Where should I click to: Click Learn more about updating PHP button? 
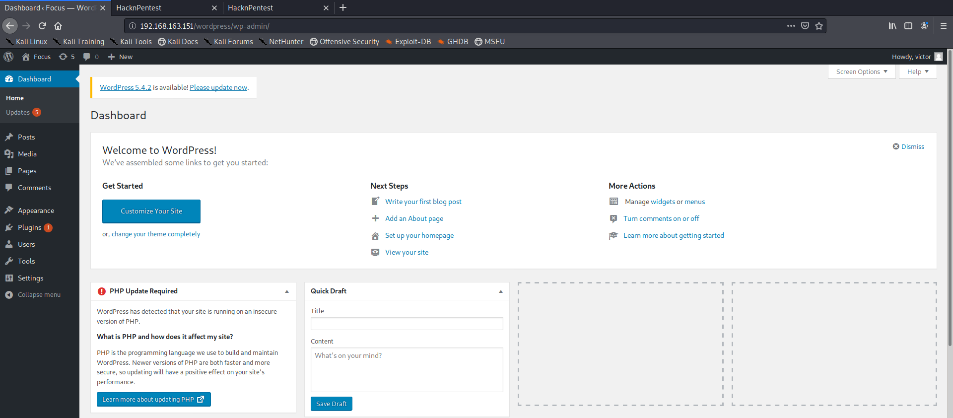pyautogui.click(x=154, y=399)
